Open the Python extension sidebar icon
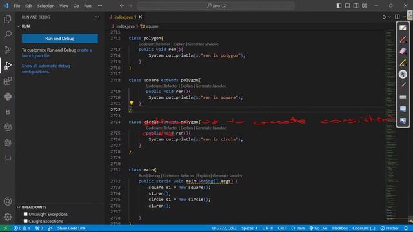 (8, 97)
